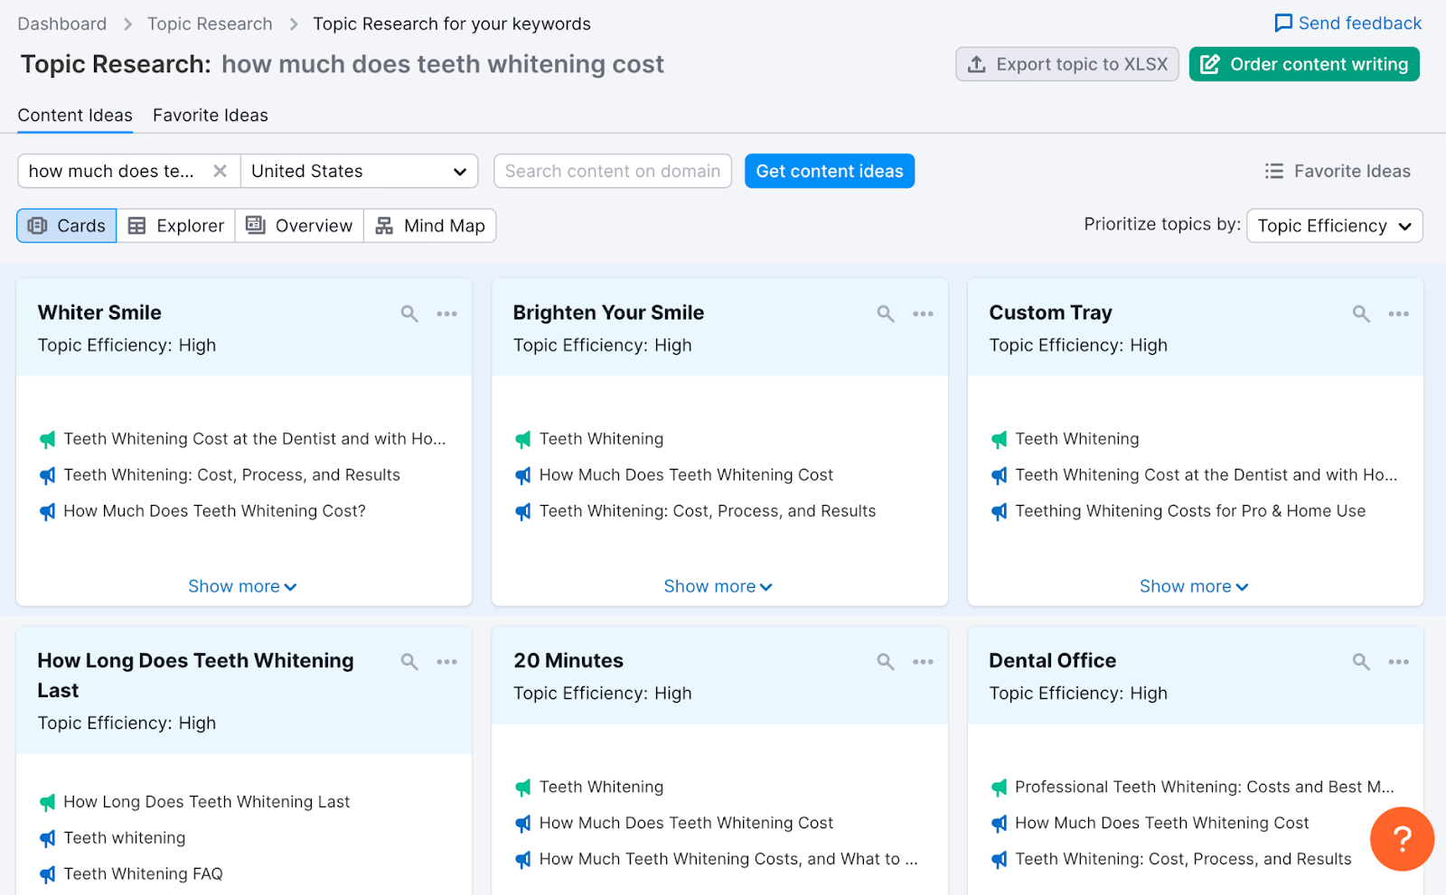Expand Show more in Whiter Smile card
This screenshot has width=1446, height=895.
[242, 586]
